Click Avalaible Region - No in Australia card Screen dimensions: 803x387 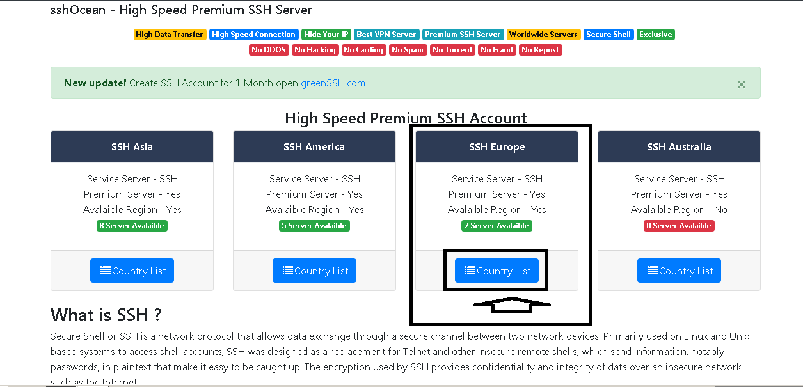[x=679, y=209]
